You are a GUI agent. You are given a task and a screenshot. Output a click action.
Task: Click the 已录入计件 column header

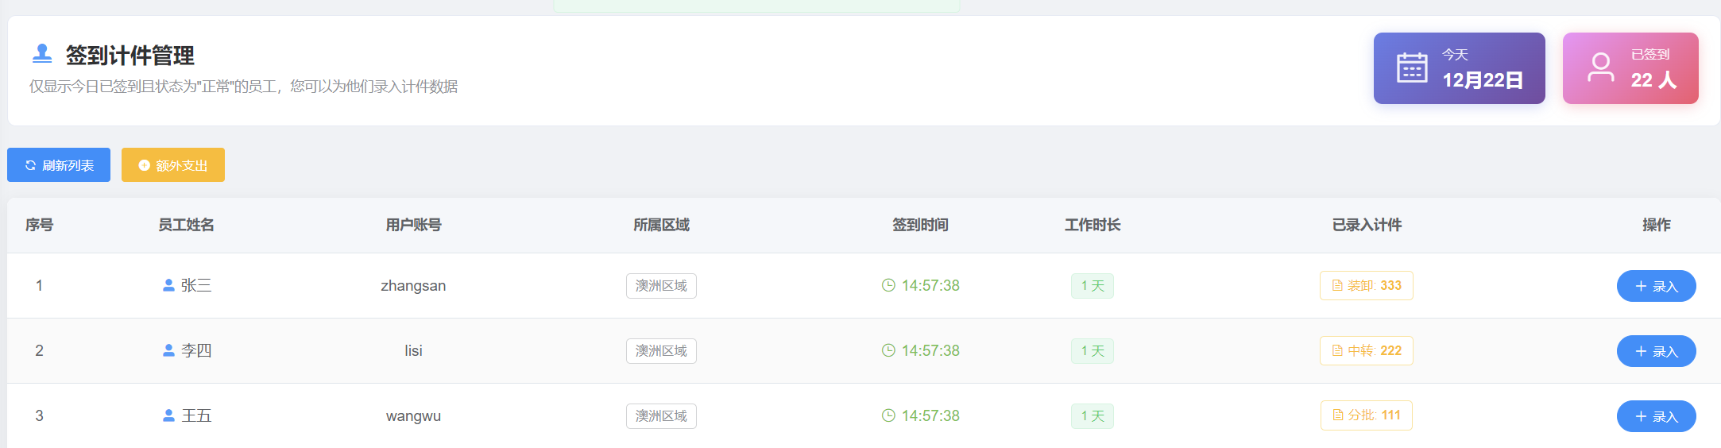tap(1367, 225)
